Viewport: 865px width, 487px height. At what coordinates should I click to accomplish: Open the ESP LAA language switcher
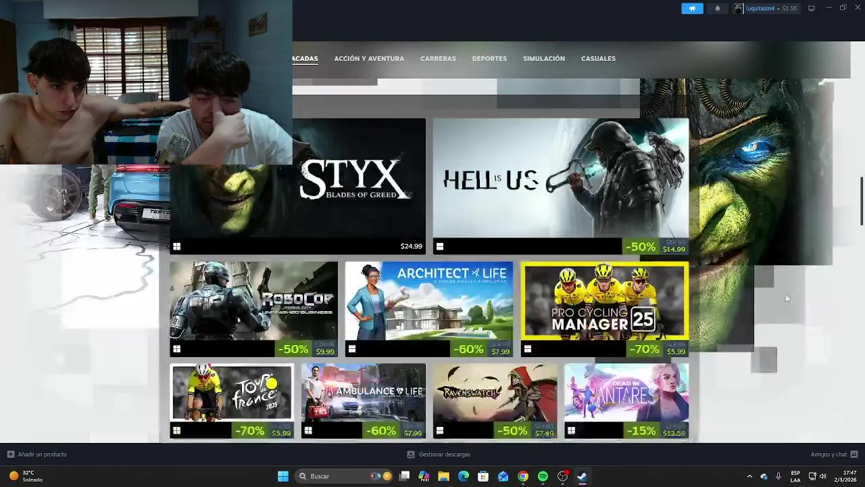pos(795,476)
